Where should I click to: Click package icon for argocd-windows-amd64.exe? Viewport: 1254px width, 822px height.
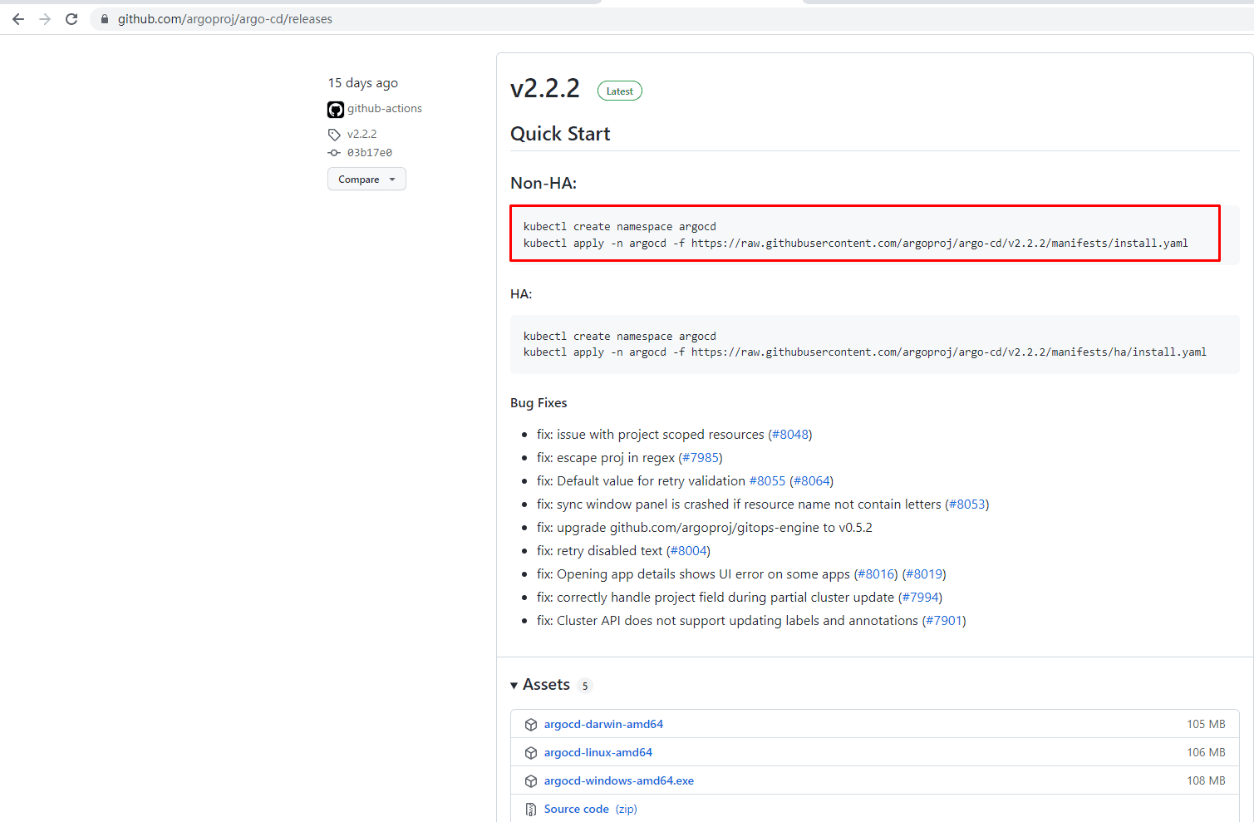coord(531,781)
